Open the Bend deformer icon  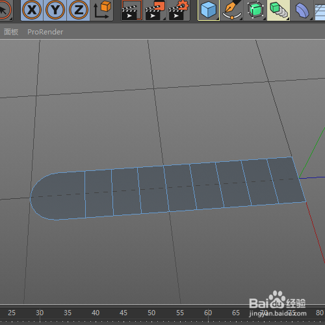coord(302,10)
